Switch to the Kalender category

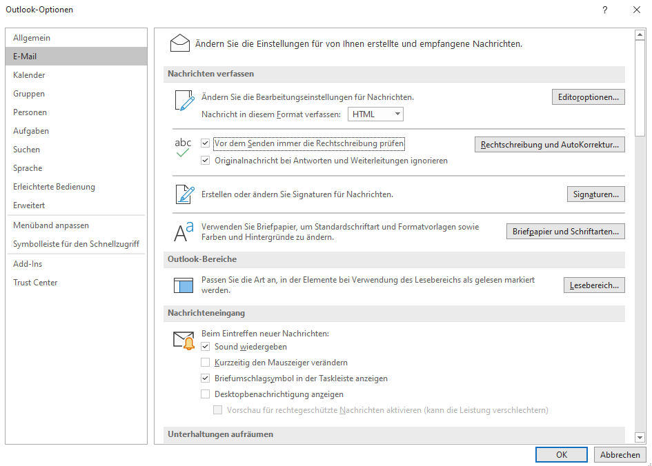click(29, 75)
